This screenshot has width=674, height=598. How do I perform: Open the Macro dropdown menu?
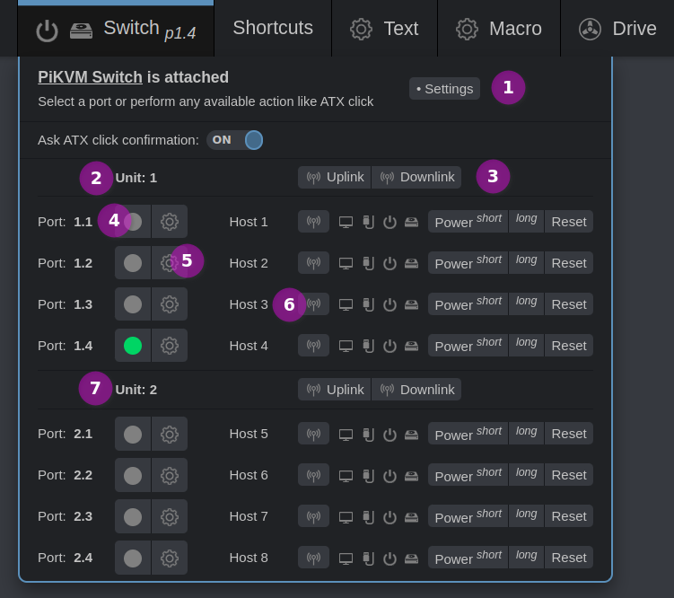tap(499, 29)
